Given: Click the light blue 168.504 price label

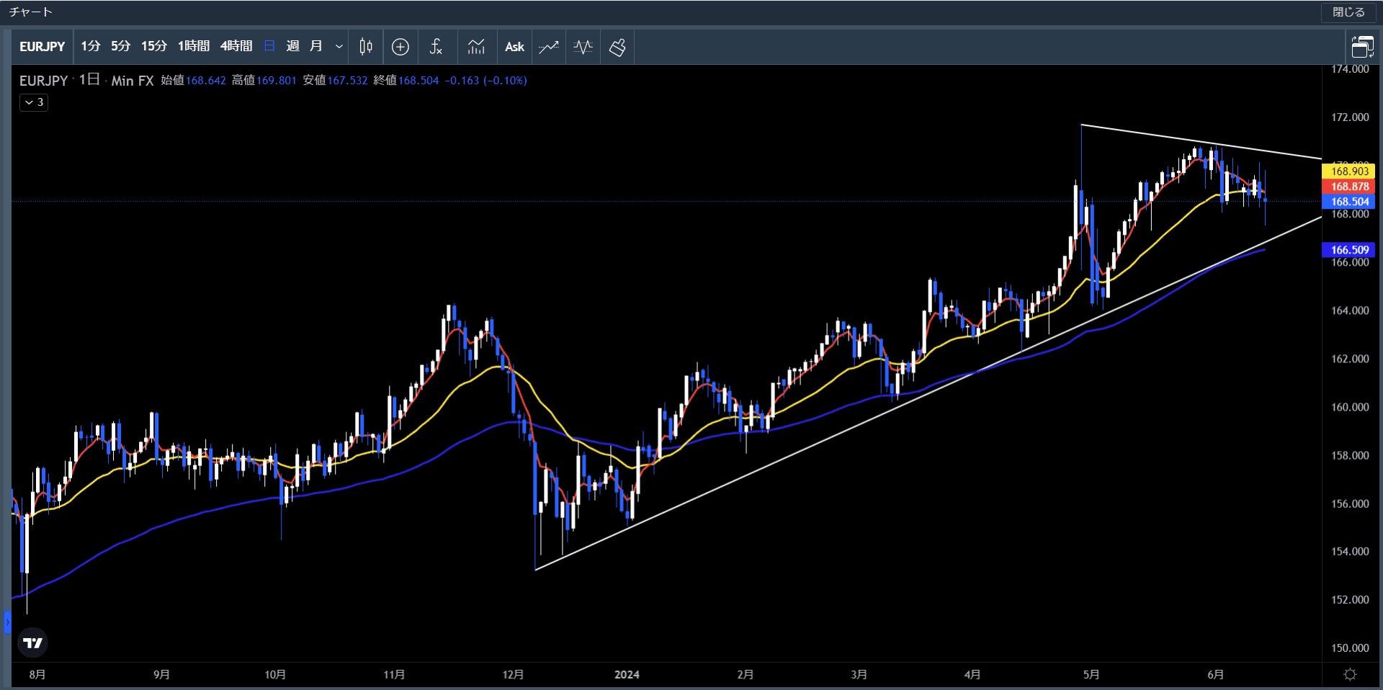Looking at the screenshot, I should tap(1349, 201).
